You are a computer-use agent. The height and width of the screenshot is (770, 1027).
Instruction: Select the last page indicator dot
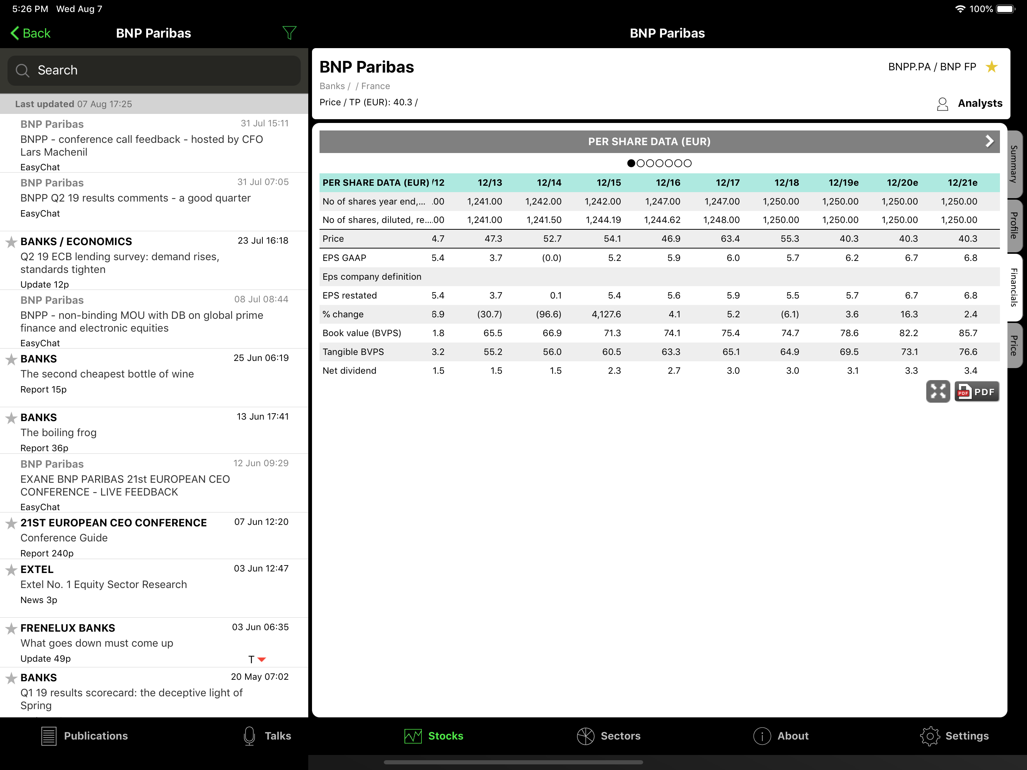688,163
